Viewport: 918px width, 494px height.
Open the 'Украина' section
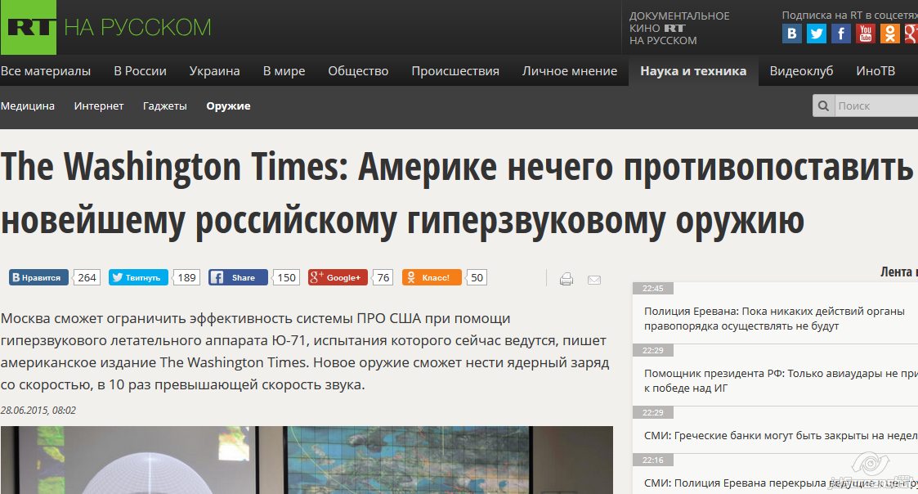pos(214,71)
